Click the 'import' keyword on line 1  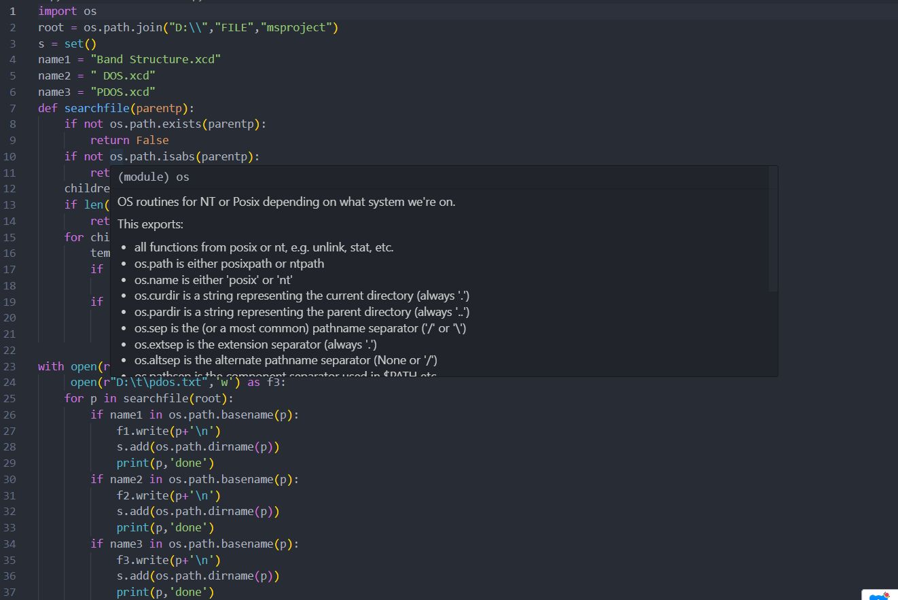click(58, 11)
